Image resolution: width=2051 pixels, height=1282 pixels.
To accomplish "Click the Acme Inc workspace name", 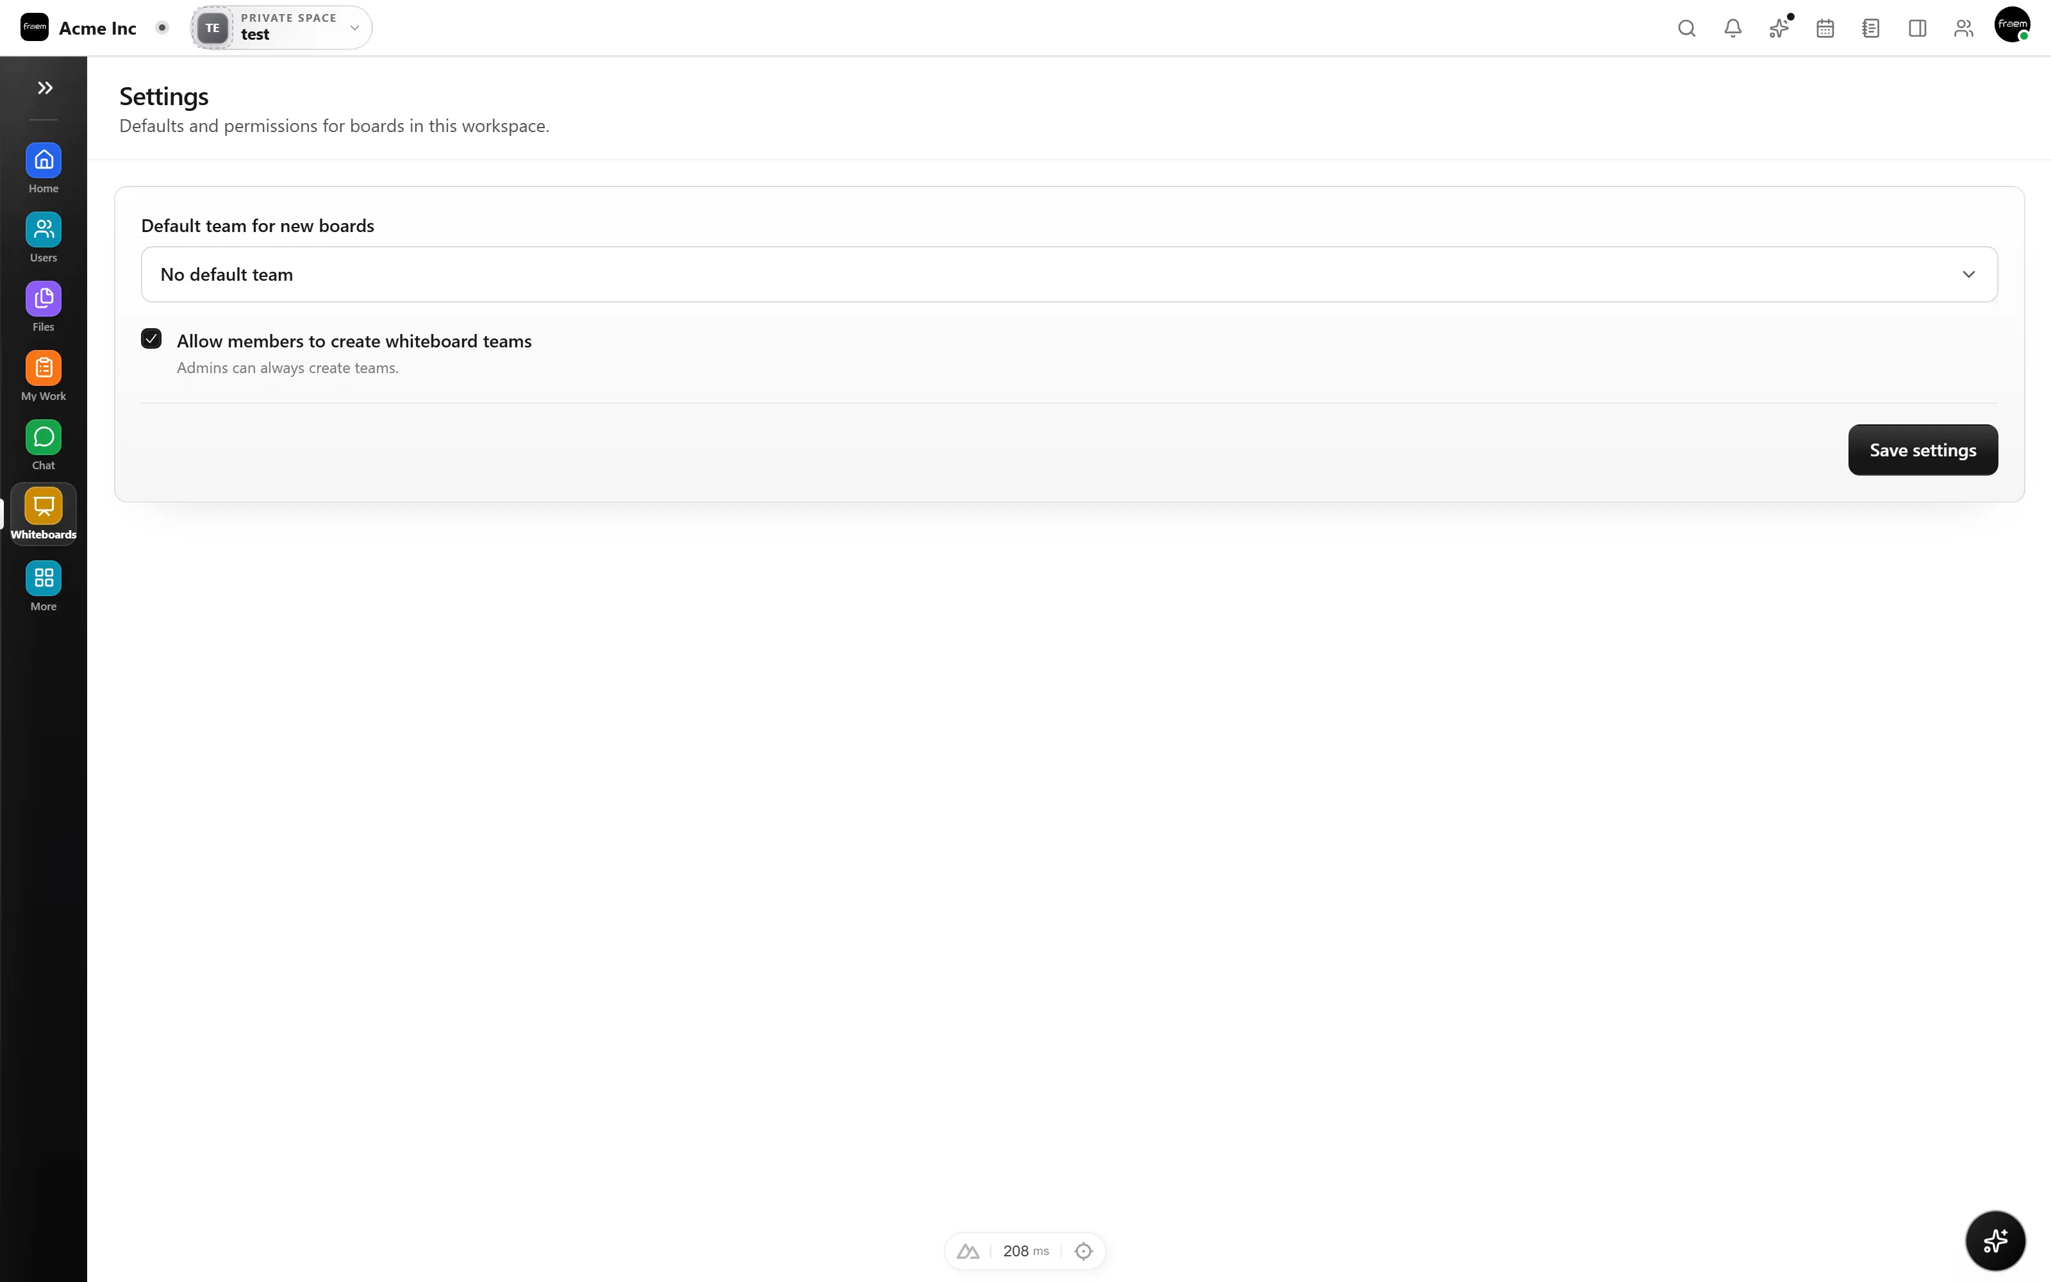I will point(97,28).
